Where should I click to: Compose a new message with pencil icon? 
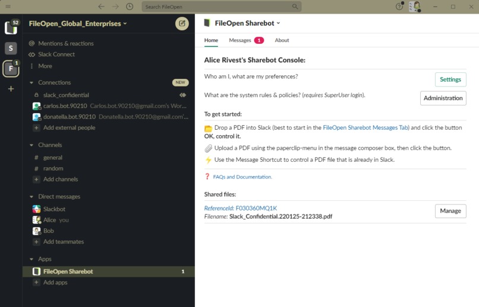182,24
